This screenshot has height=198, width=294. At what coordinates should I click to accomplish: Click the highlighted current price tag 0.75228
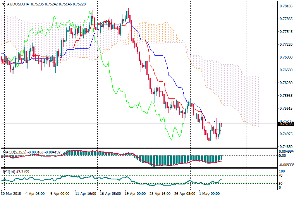click(286, 124)
